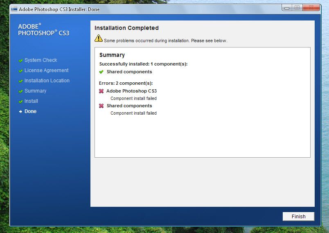329x233 pixels.
Task: Select the Done step in the sidebar
Action: click(30, 111)
